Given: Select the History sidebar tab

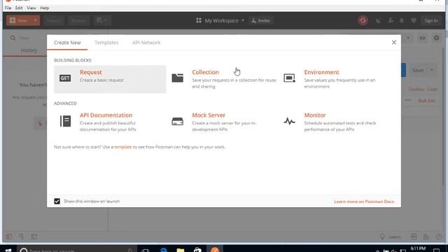Looking at the screenshot, I should point(29,50).
